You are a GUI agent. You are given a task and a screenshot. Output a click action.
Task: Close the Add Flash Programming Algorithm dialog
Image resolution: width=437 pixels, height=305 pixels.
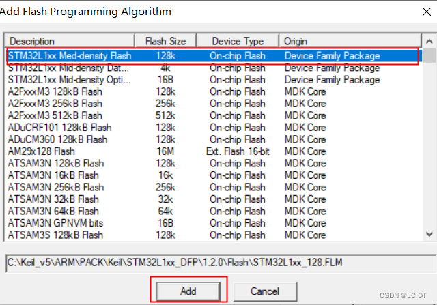pyautogui.click(x=426, y=12)
